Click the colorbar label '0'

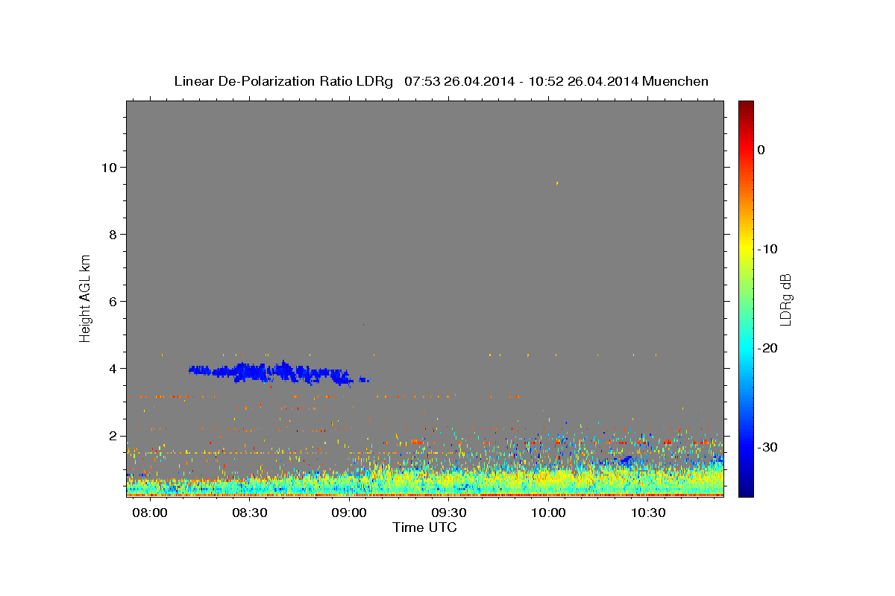[x=761, y=150]
